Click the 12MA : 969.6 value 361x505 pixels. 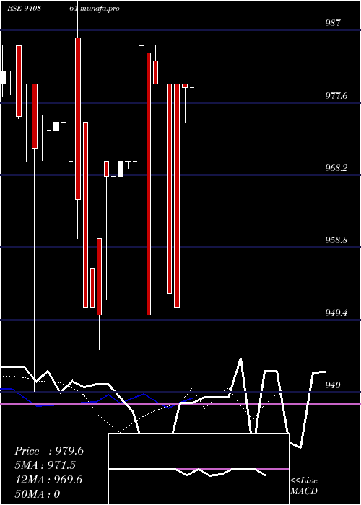48,480
